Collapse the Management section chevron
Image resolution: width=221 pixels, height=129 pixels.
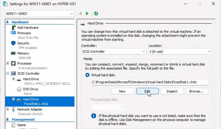7,120
